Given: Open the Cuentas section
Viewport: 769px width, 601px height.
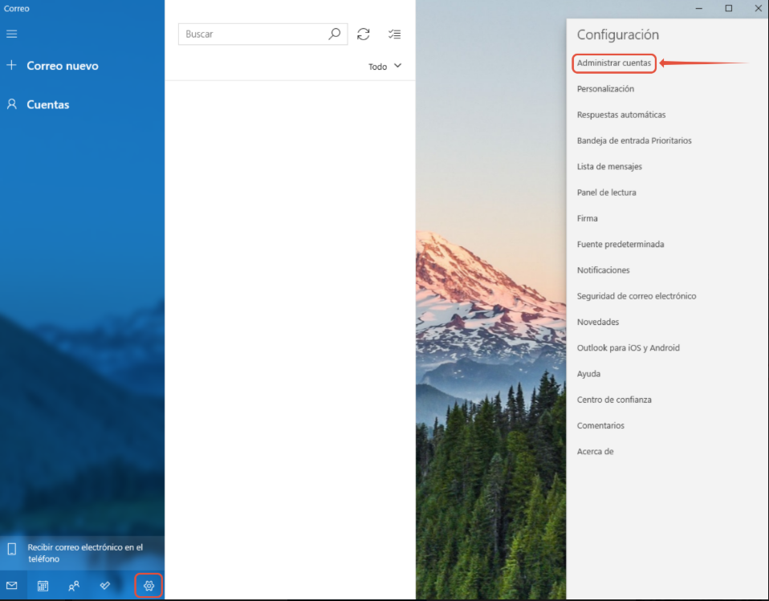Looking at the screenshot, I should pos(47,104).
